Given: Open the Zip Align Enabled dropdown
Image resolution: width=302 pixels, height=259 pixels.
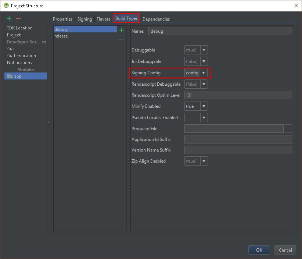Looking at the screenshot, I should (x=204, y=161).
